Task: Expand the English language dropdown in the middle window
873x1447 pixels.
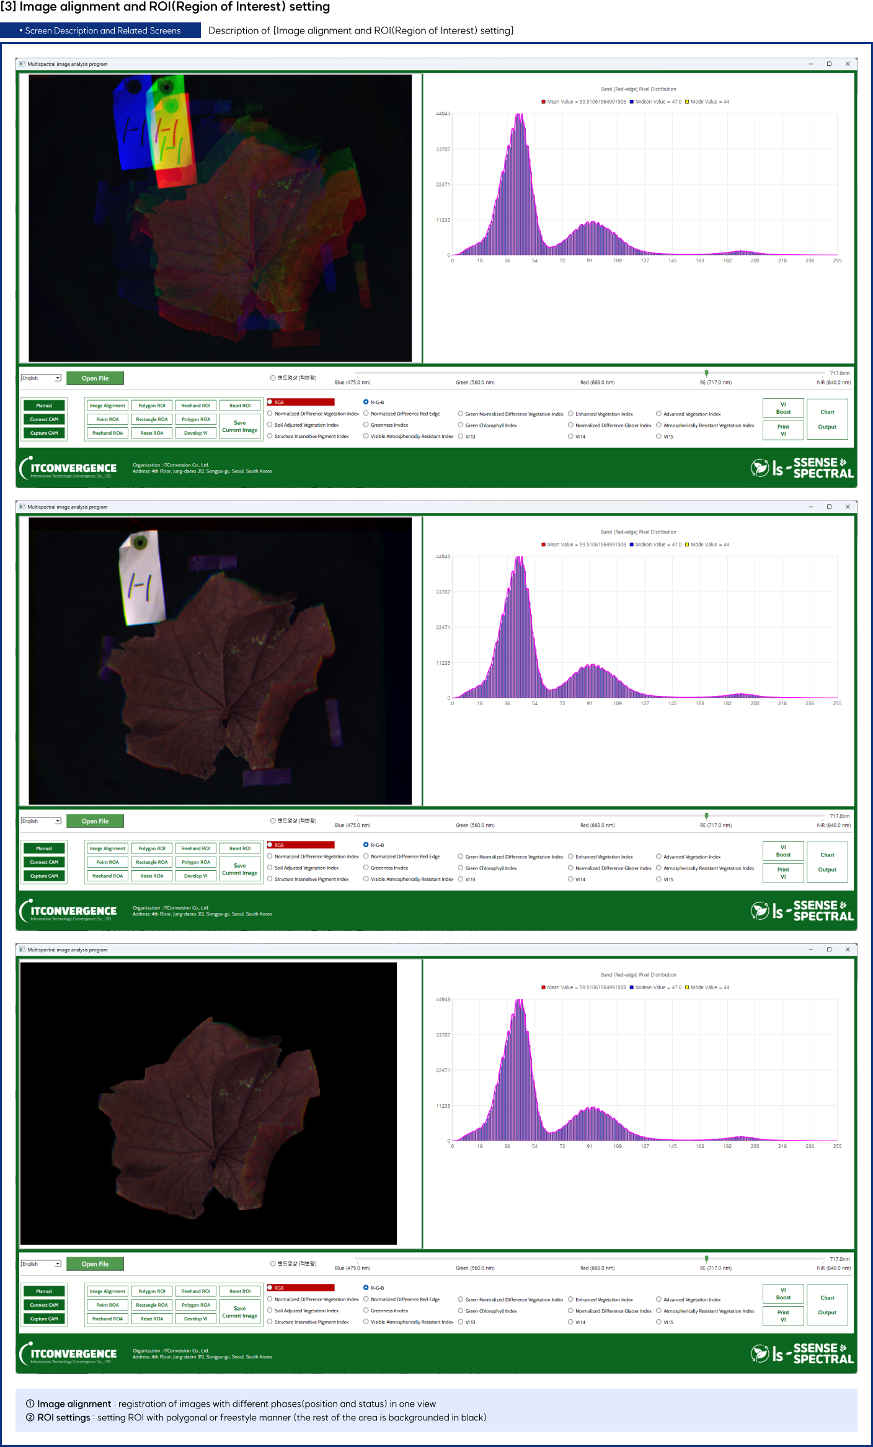Action: click(x=41, y=821)
